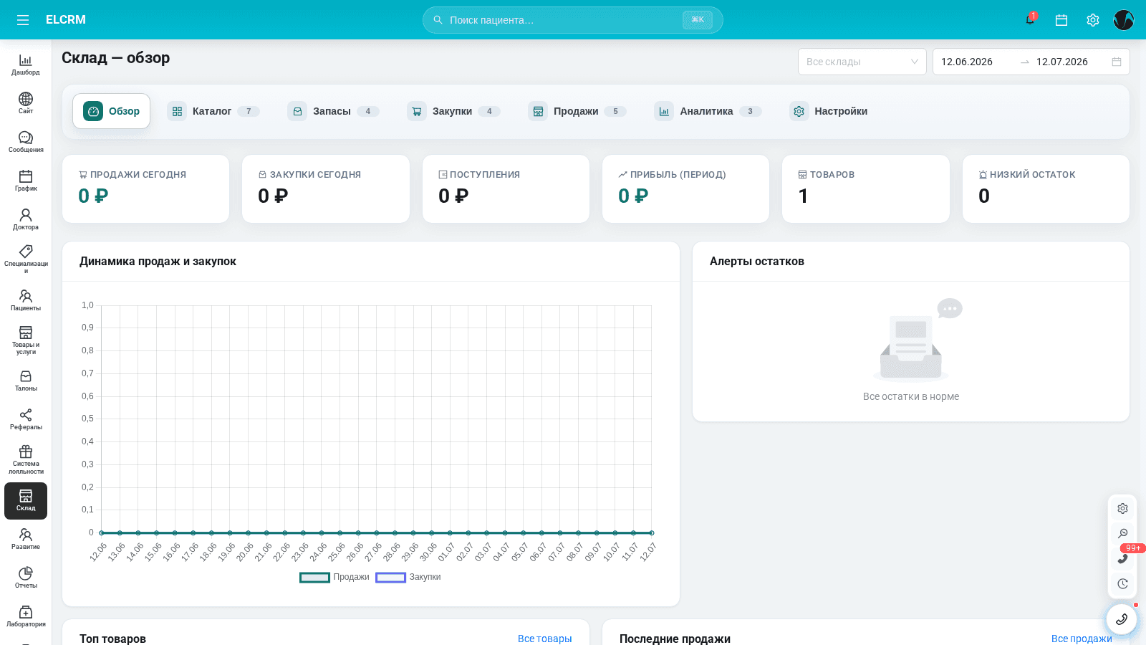Open Лаборатория in sidebar

[x=26, y=616]
